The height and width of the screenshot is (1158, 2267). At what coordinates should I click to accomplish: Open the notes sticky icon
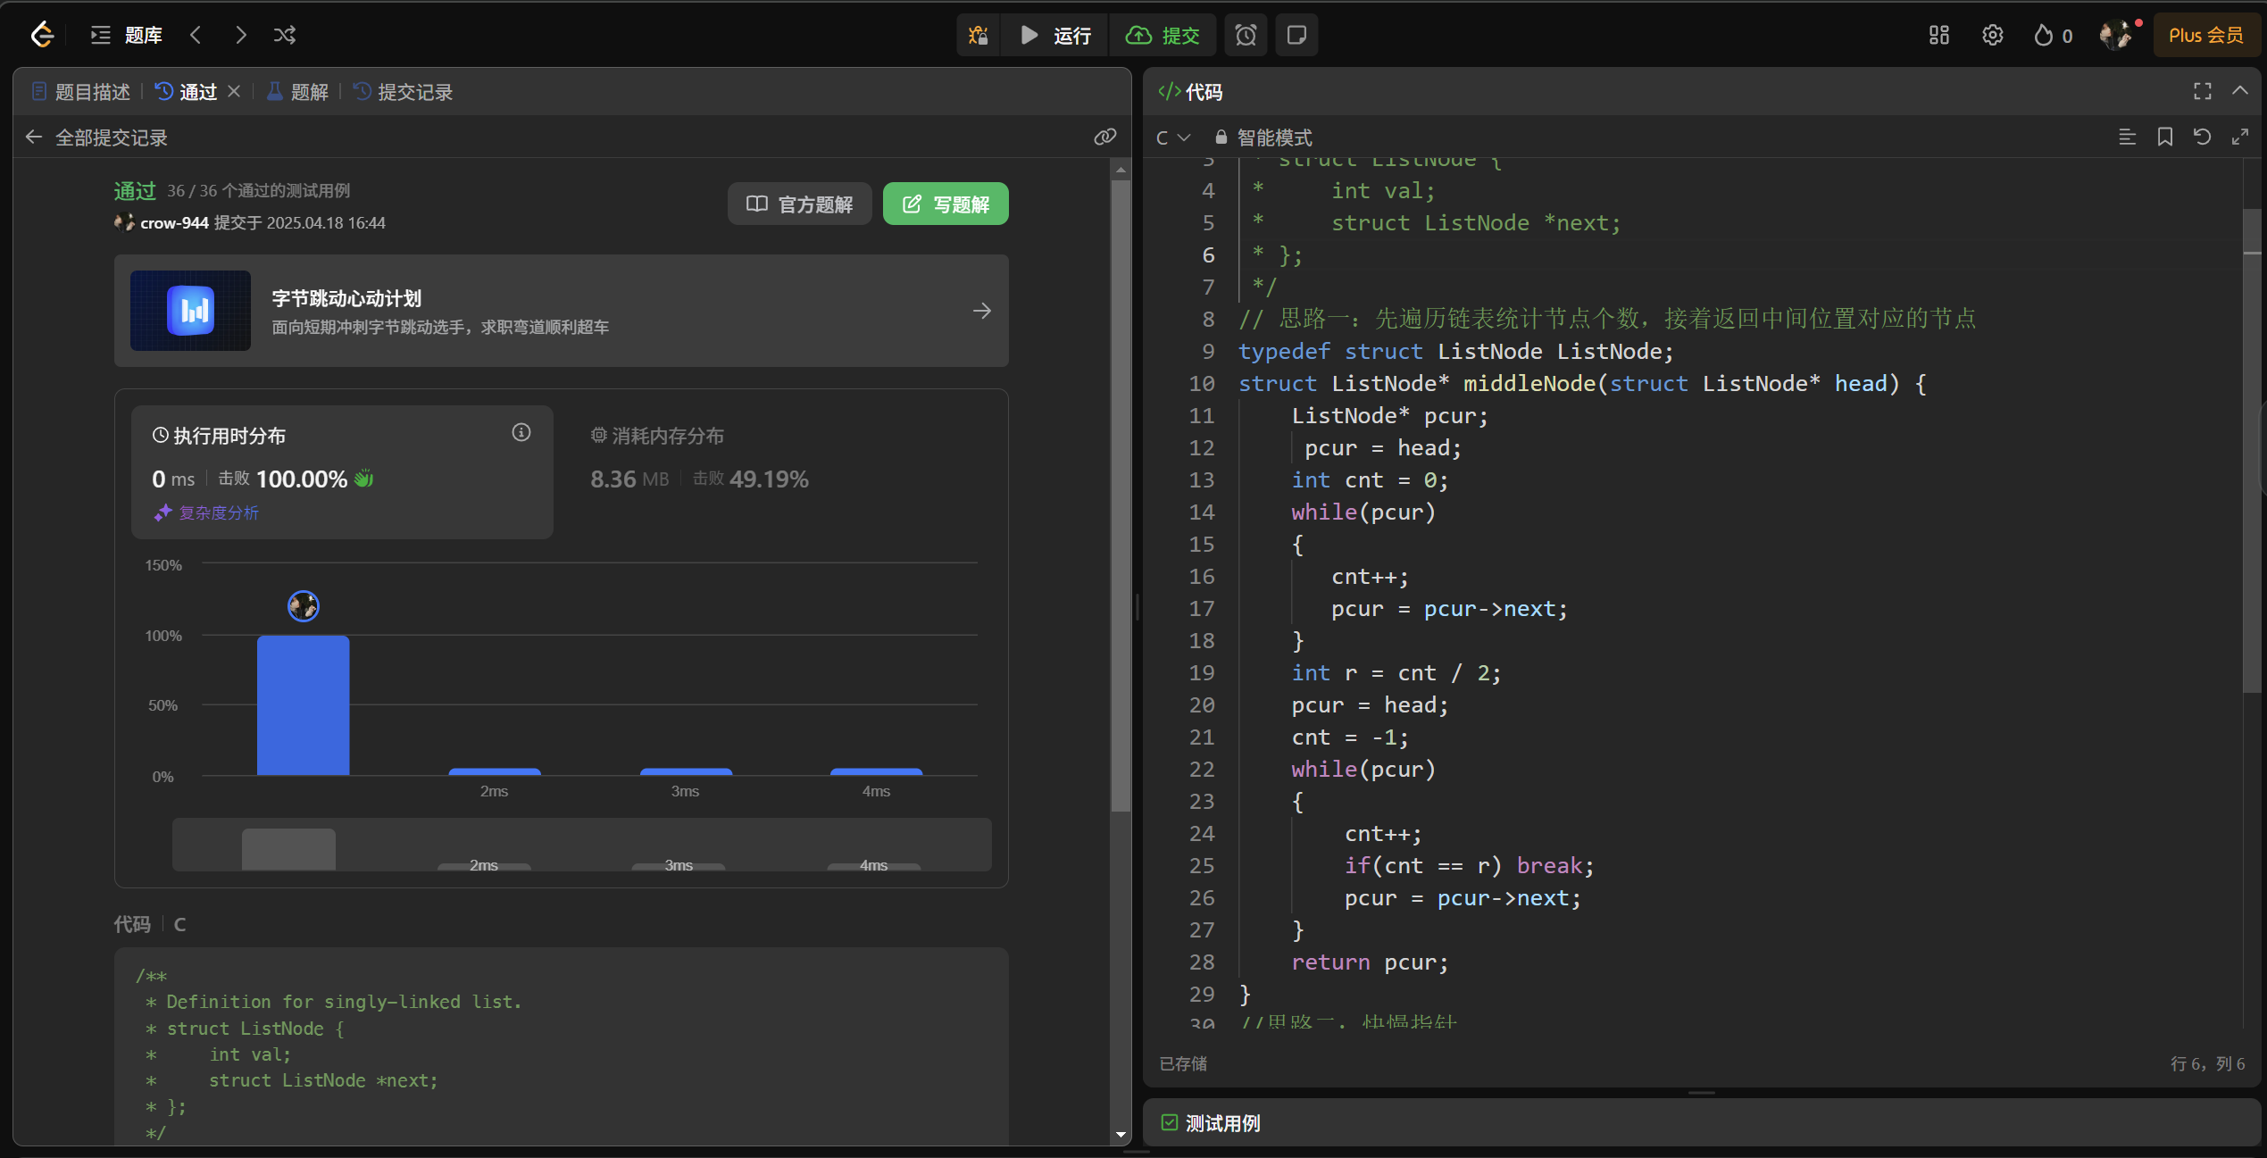click(x=1296, y=35)
